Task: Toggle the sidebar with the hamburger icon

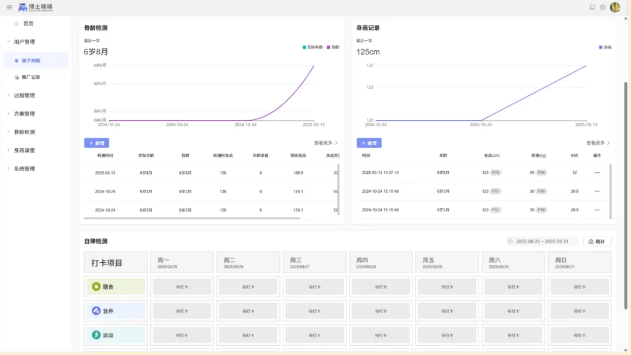Action: (x=9, y=7)
